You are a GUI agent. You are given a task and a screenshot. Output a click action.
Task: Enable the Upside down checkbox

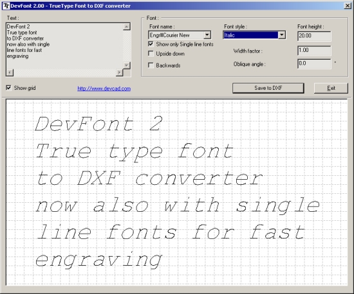pyautogui.click(x=151, y=53)
